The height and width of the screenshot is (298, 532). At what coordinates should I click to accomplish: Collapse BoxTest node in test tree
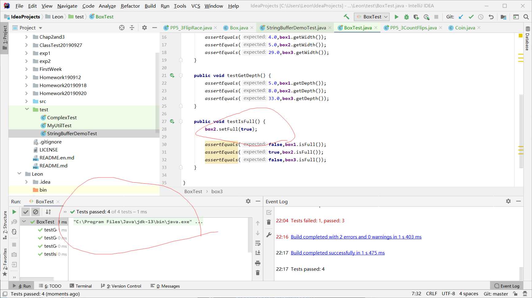[x=24, y=221]
